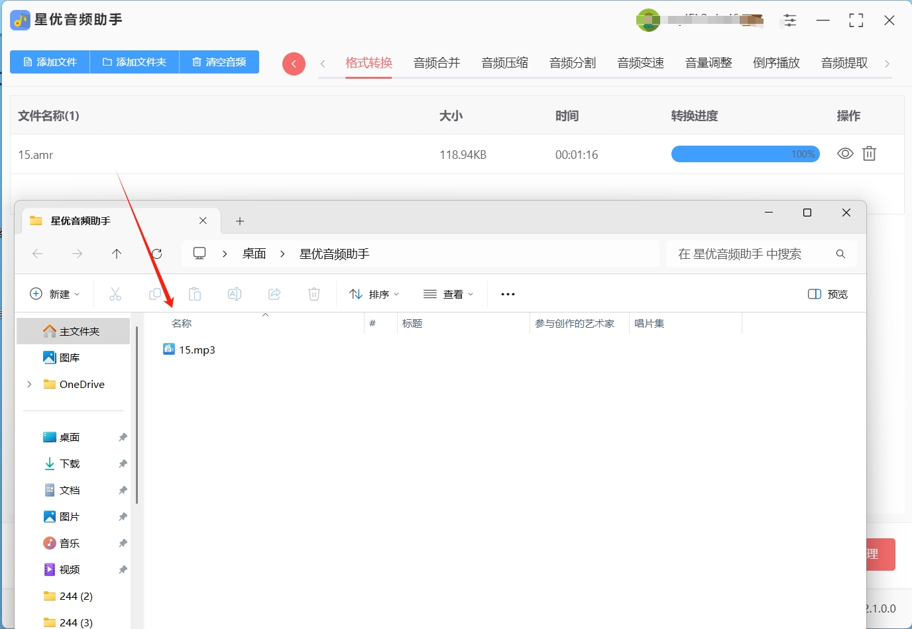Open the 排序 dropdown
912x629 pixels.
pos(374,294)
